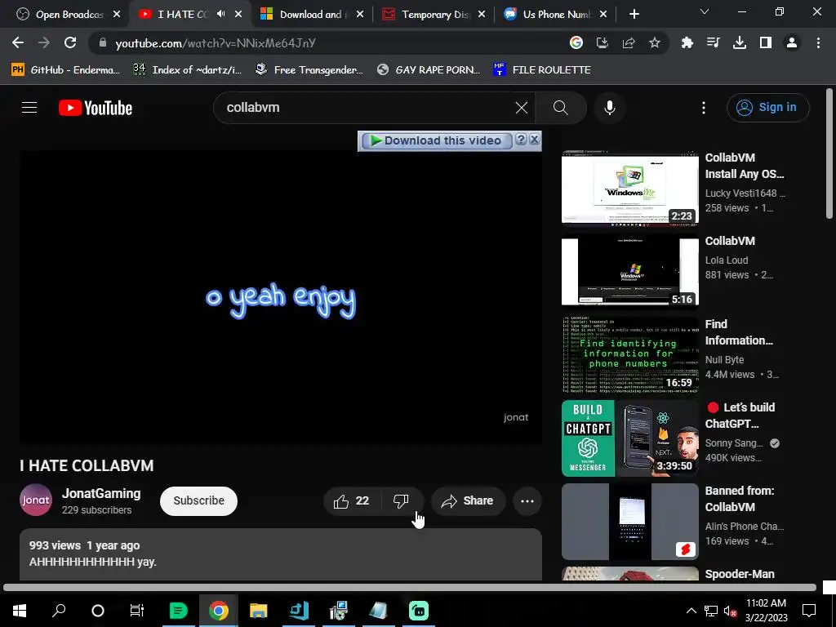Open YouTube settings three-dot menu

coord(703,108)
